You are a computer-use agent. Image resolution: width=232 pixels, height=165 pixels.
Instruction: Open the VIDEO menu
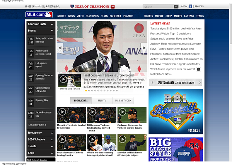click(80, 16)
